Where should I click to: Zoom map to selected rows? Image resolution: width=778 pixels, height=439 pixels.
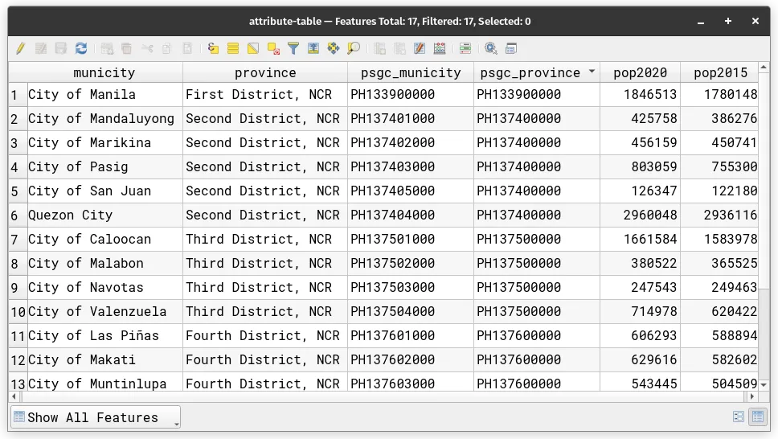point(354,48)
